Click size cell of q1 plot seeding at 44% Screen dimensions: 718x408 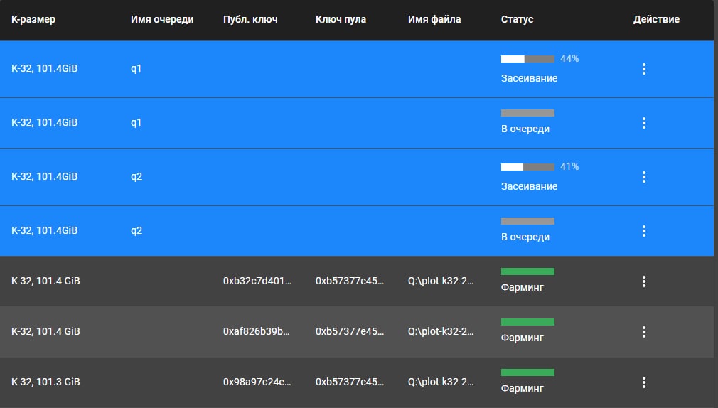pos(44,69)
